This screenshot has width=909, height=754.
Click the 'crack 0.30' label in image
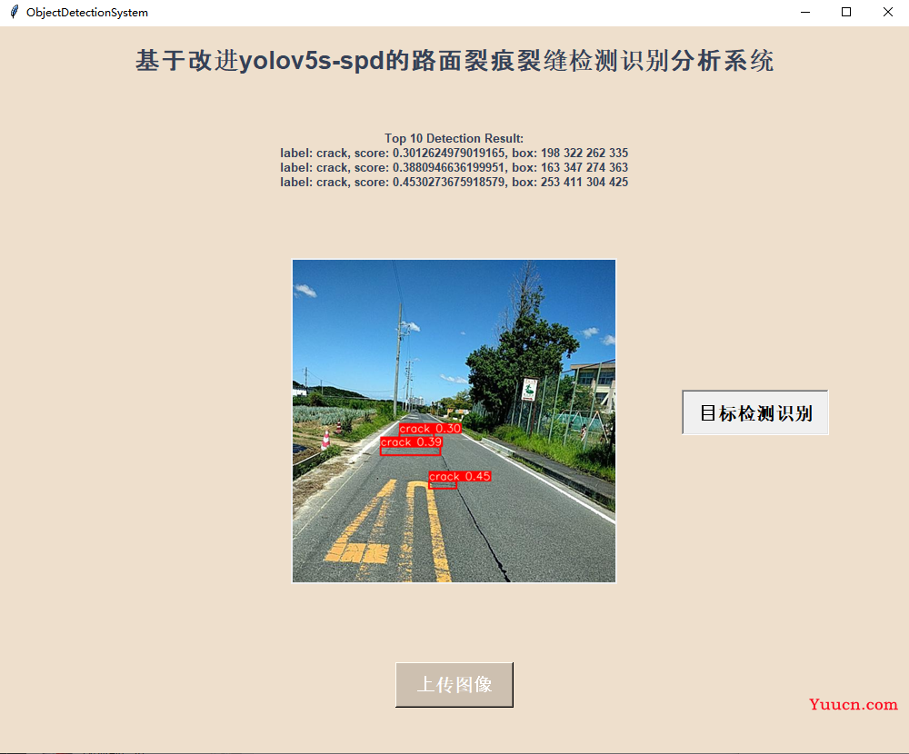430,428
